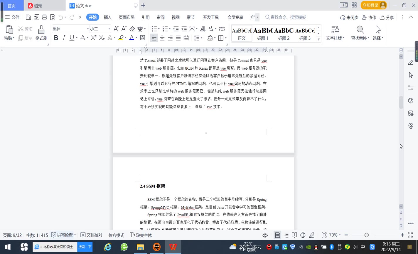Increase font size icon
Screen dimensions: 418x254
(x=116, y=29)
